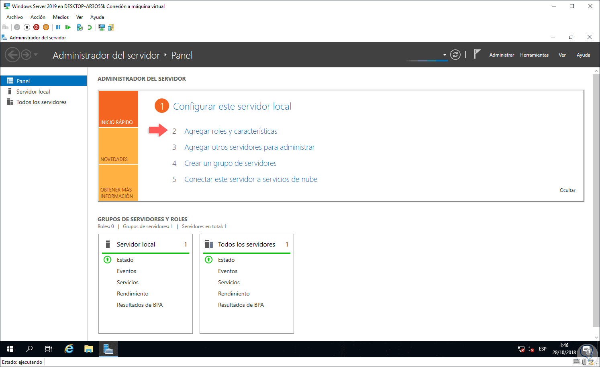The width and height of the screenshot is (600, 367).
Task: Click the blue monitor enhanced session icon
Action: click(102, 27)
